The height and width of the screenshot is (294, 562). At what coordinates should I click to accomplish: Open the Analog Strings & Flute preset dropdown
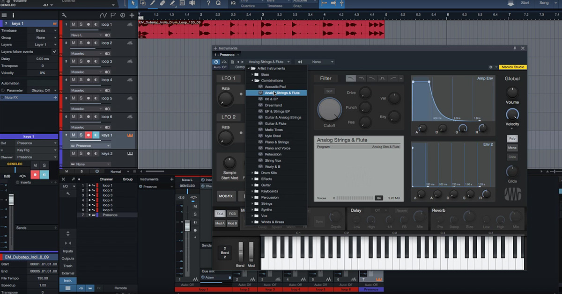click(269, 62)
